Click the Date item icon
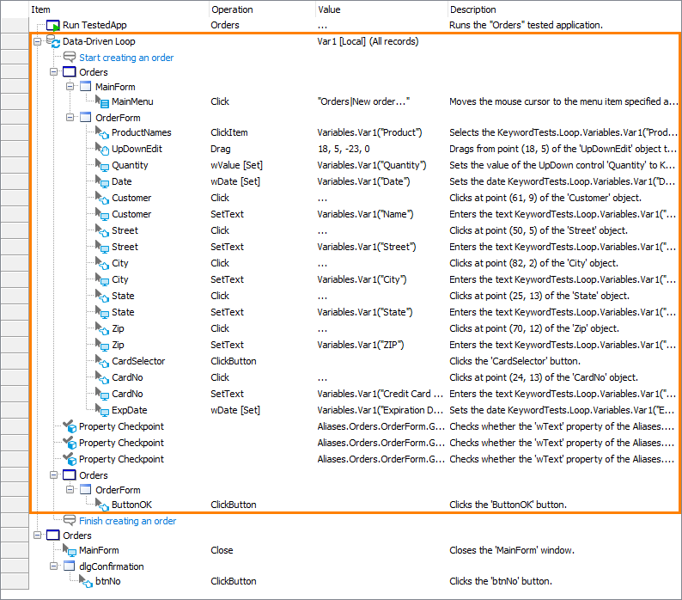The width and height of the screenshot is (682, 600). pos(102,181)
